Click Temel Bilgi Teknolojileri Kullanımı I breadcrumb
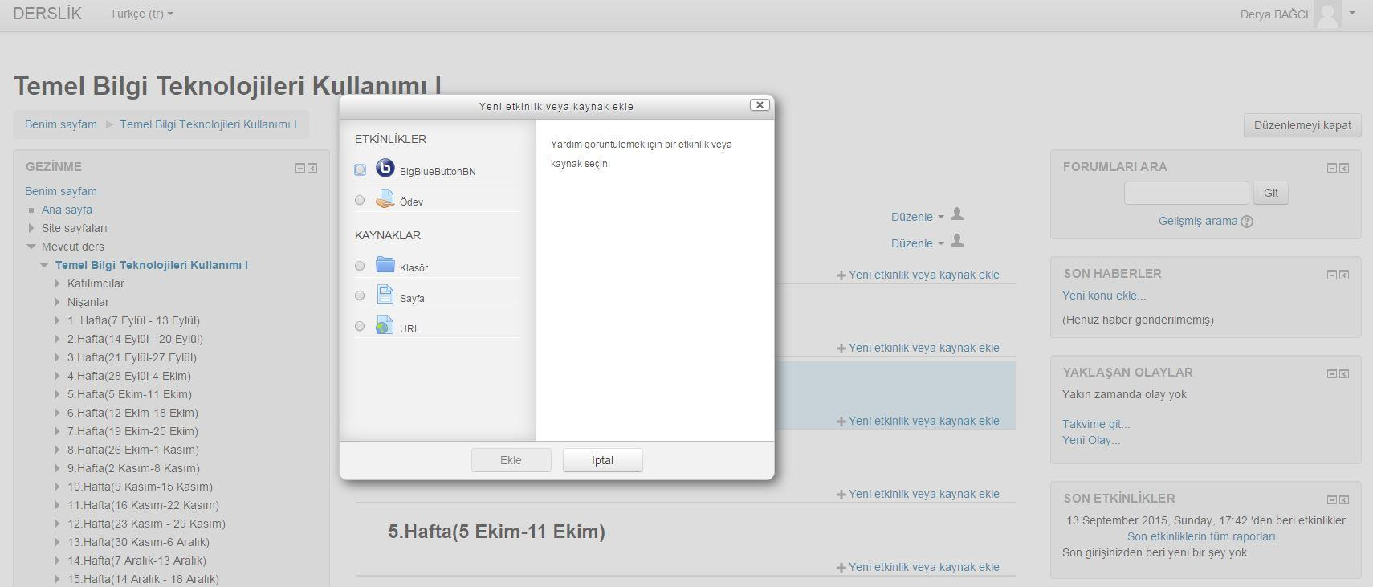This screenshot has height=587, width=1373. point(208,124)
